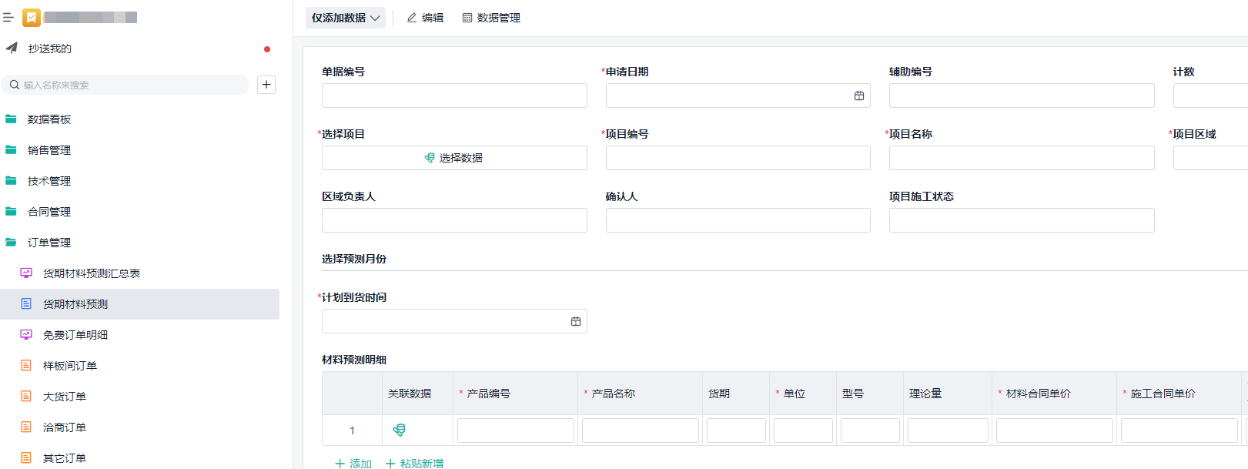Image resolution: width=1248 pixels, height=469 pixels.
Task: Open 抄送我的 in the sidebar
Action: pos(49,49)
